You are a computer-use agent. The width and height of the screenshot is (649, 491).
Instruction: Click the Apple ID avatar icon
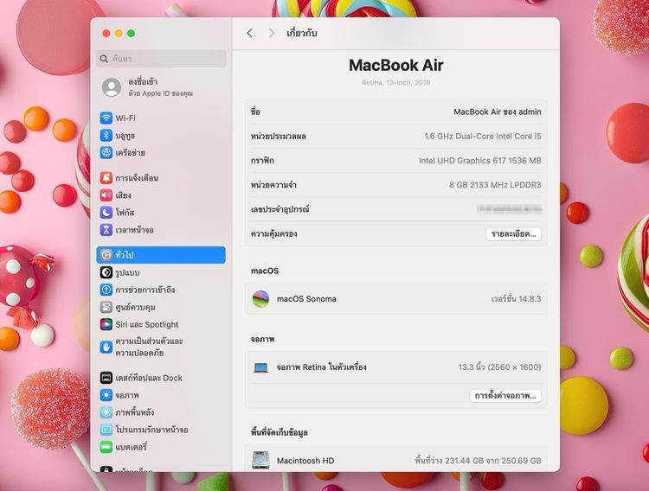(x=112, y=87)
